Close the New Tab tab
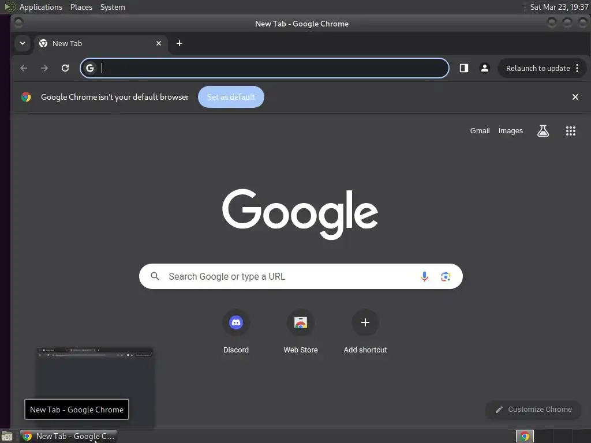Screen dimensions: 591x443 (x=159, y=43)
